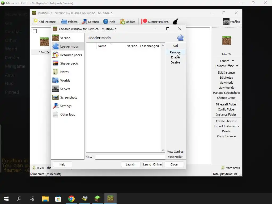Click Edit Instance in the right panel
The image size is (272, 204).
click(x=226, y=73)
